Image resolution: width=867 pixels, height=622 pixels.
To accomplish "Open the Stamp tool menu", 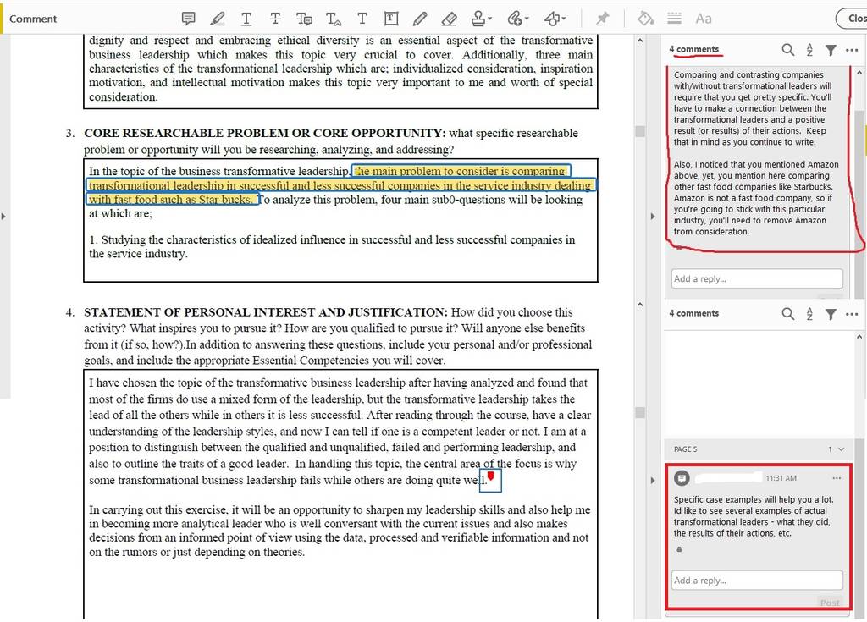I will tap(481, 19).
